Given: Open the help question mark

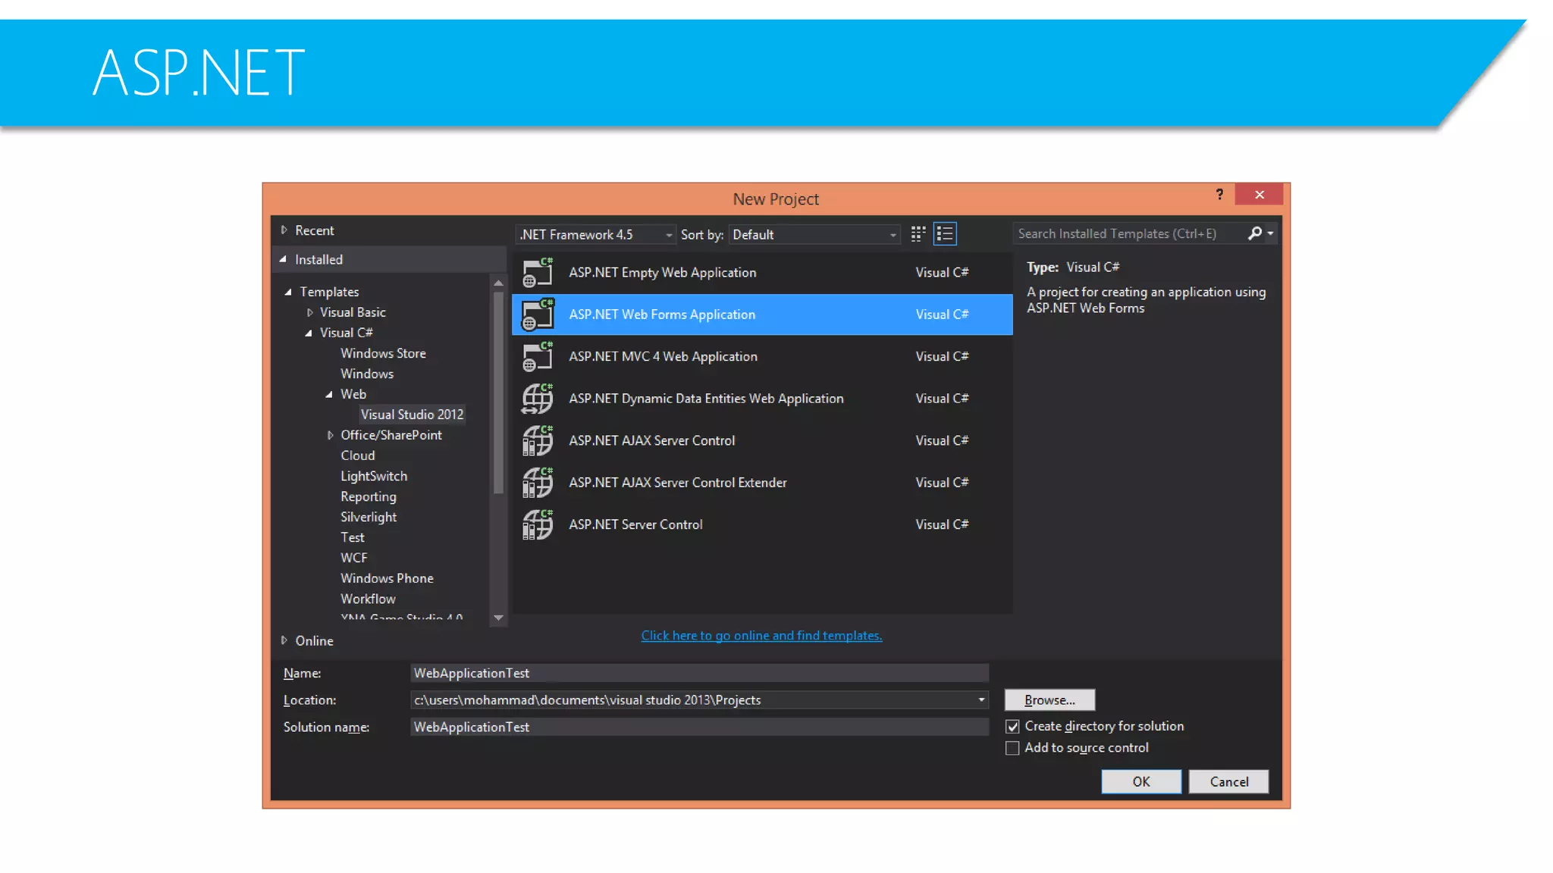Looking at the screenshot, I should coord(1219,195).
